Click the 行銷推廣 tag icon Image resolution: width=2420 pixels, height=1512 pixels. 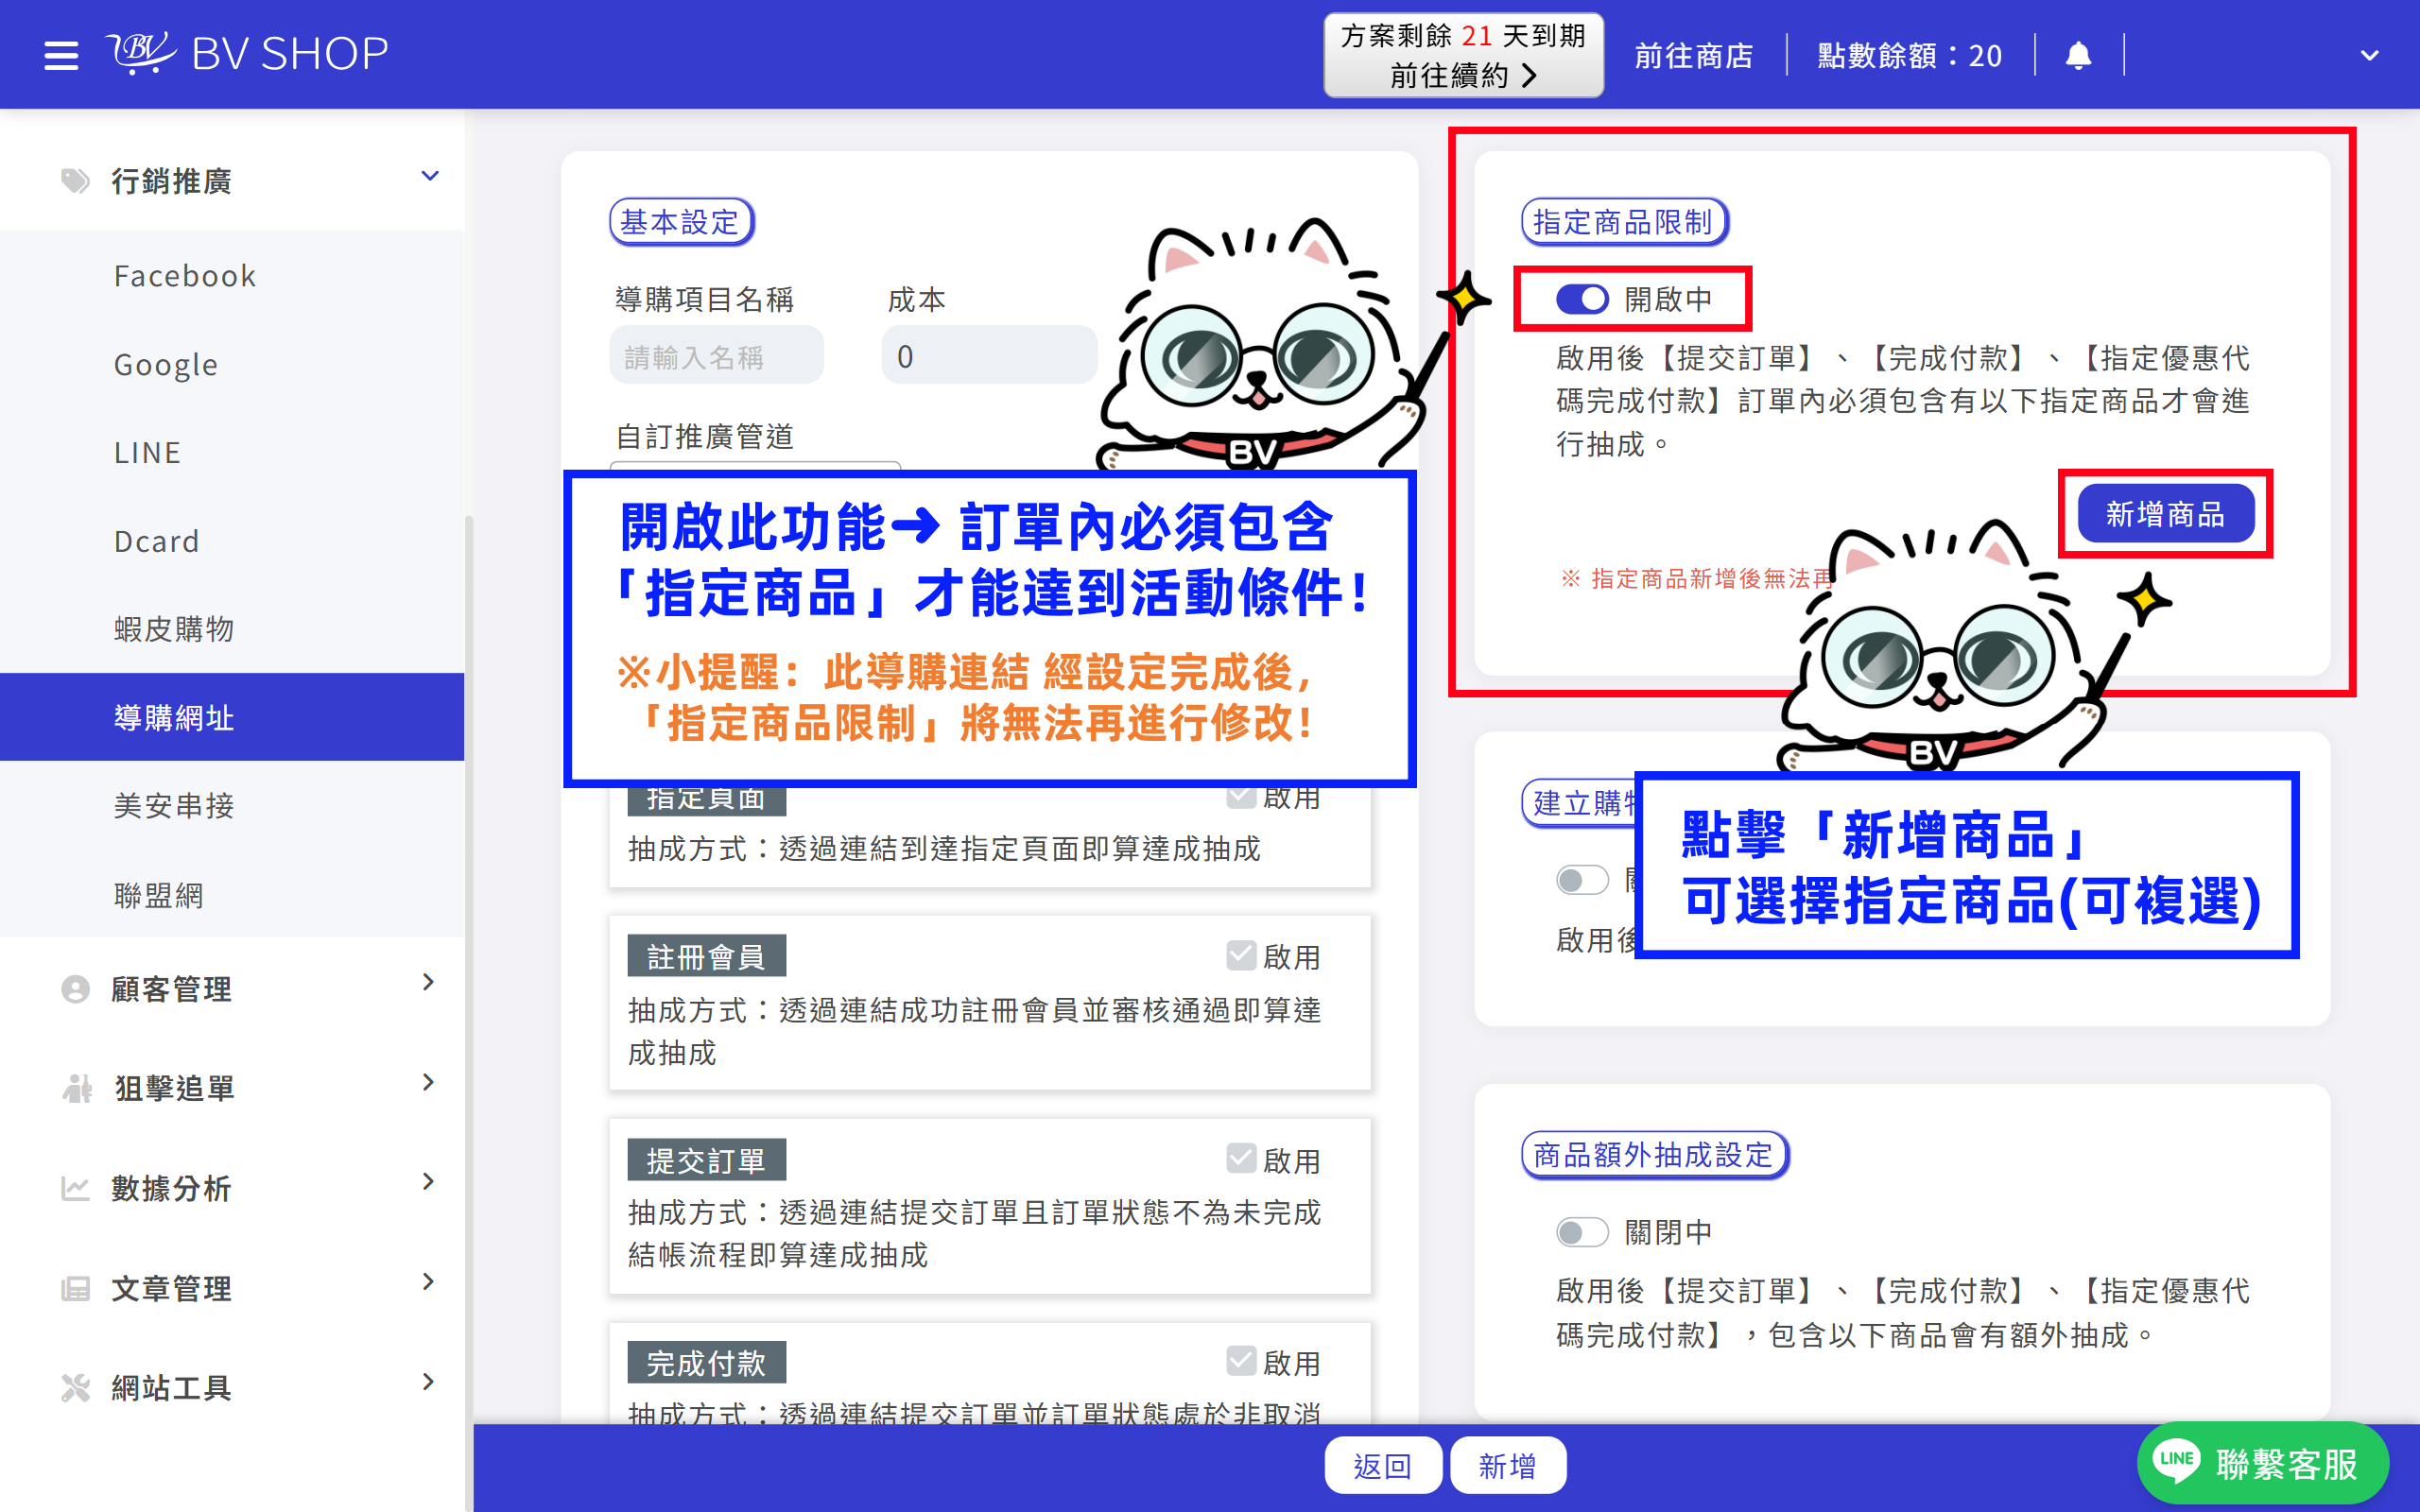(x=75, y=181)
